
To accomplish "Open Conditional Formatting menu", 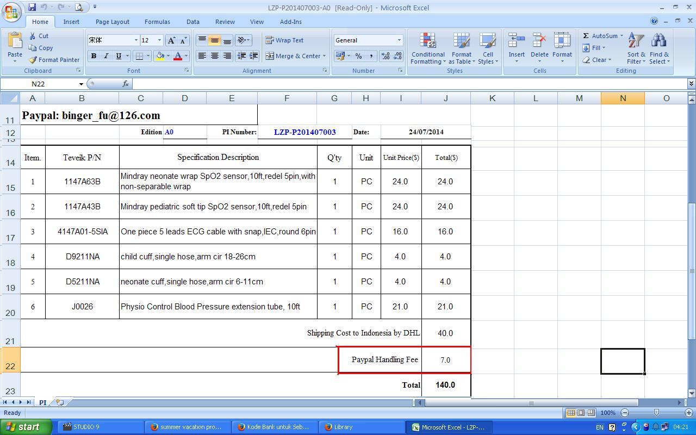I will coord(428,48).
